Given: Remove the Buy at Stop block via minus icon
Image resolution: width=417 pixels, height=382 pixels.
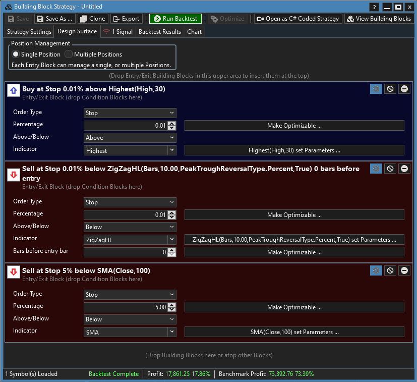Looking at the screenshot, I should point(404,89).
